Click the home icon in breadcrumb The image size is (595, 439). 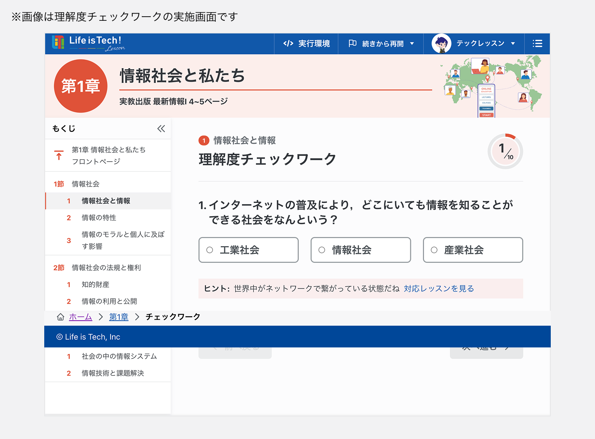tap(60, 317)
